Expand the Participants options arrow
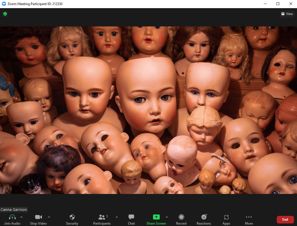Viewport: 297px width, 226px height. point(117,217)
